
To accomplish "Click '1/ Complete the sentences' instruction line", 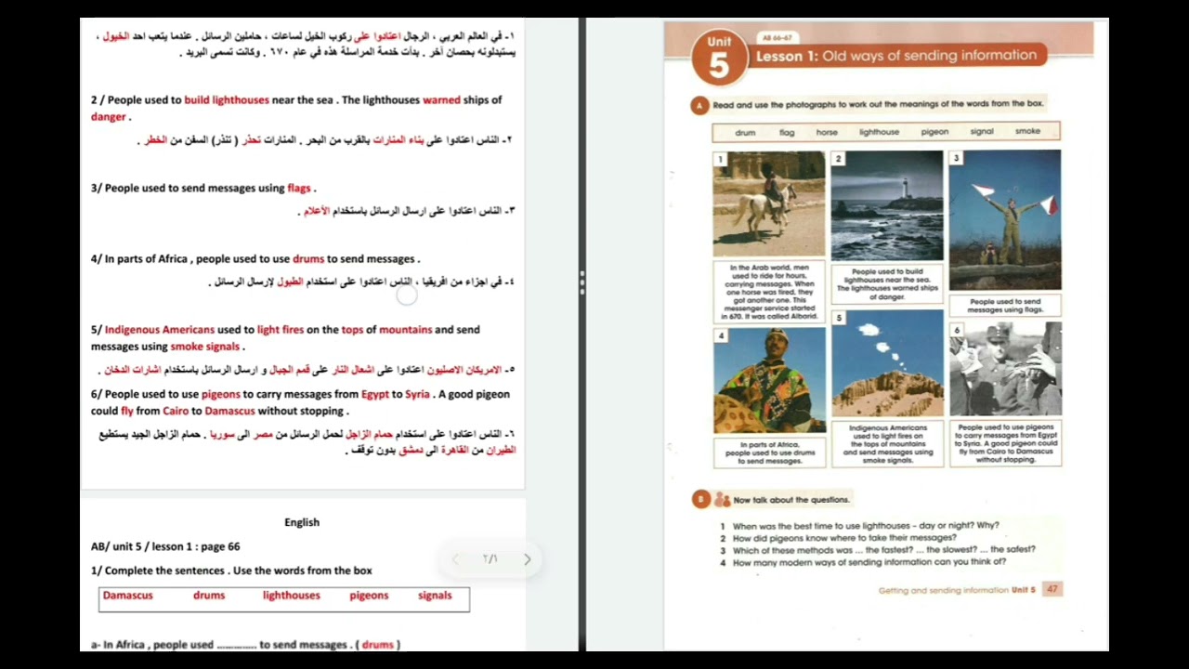I will point(231,571).
